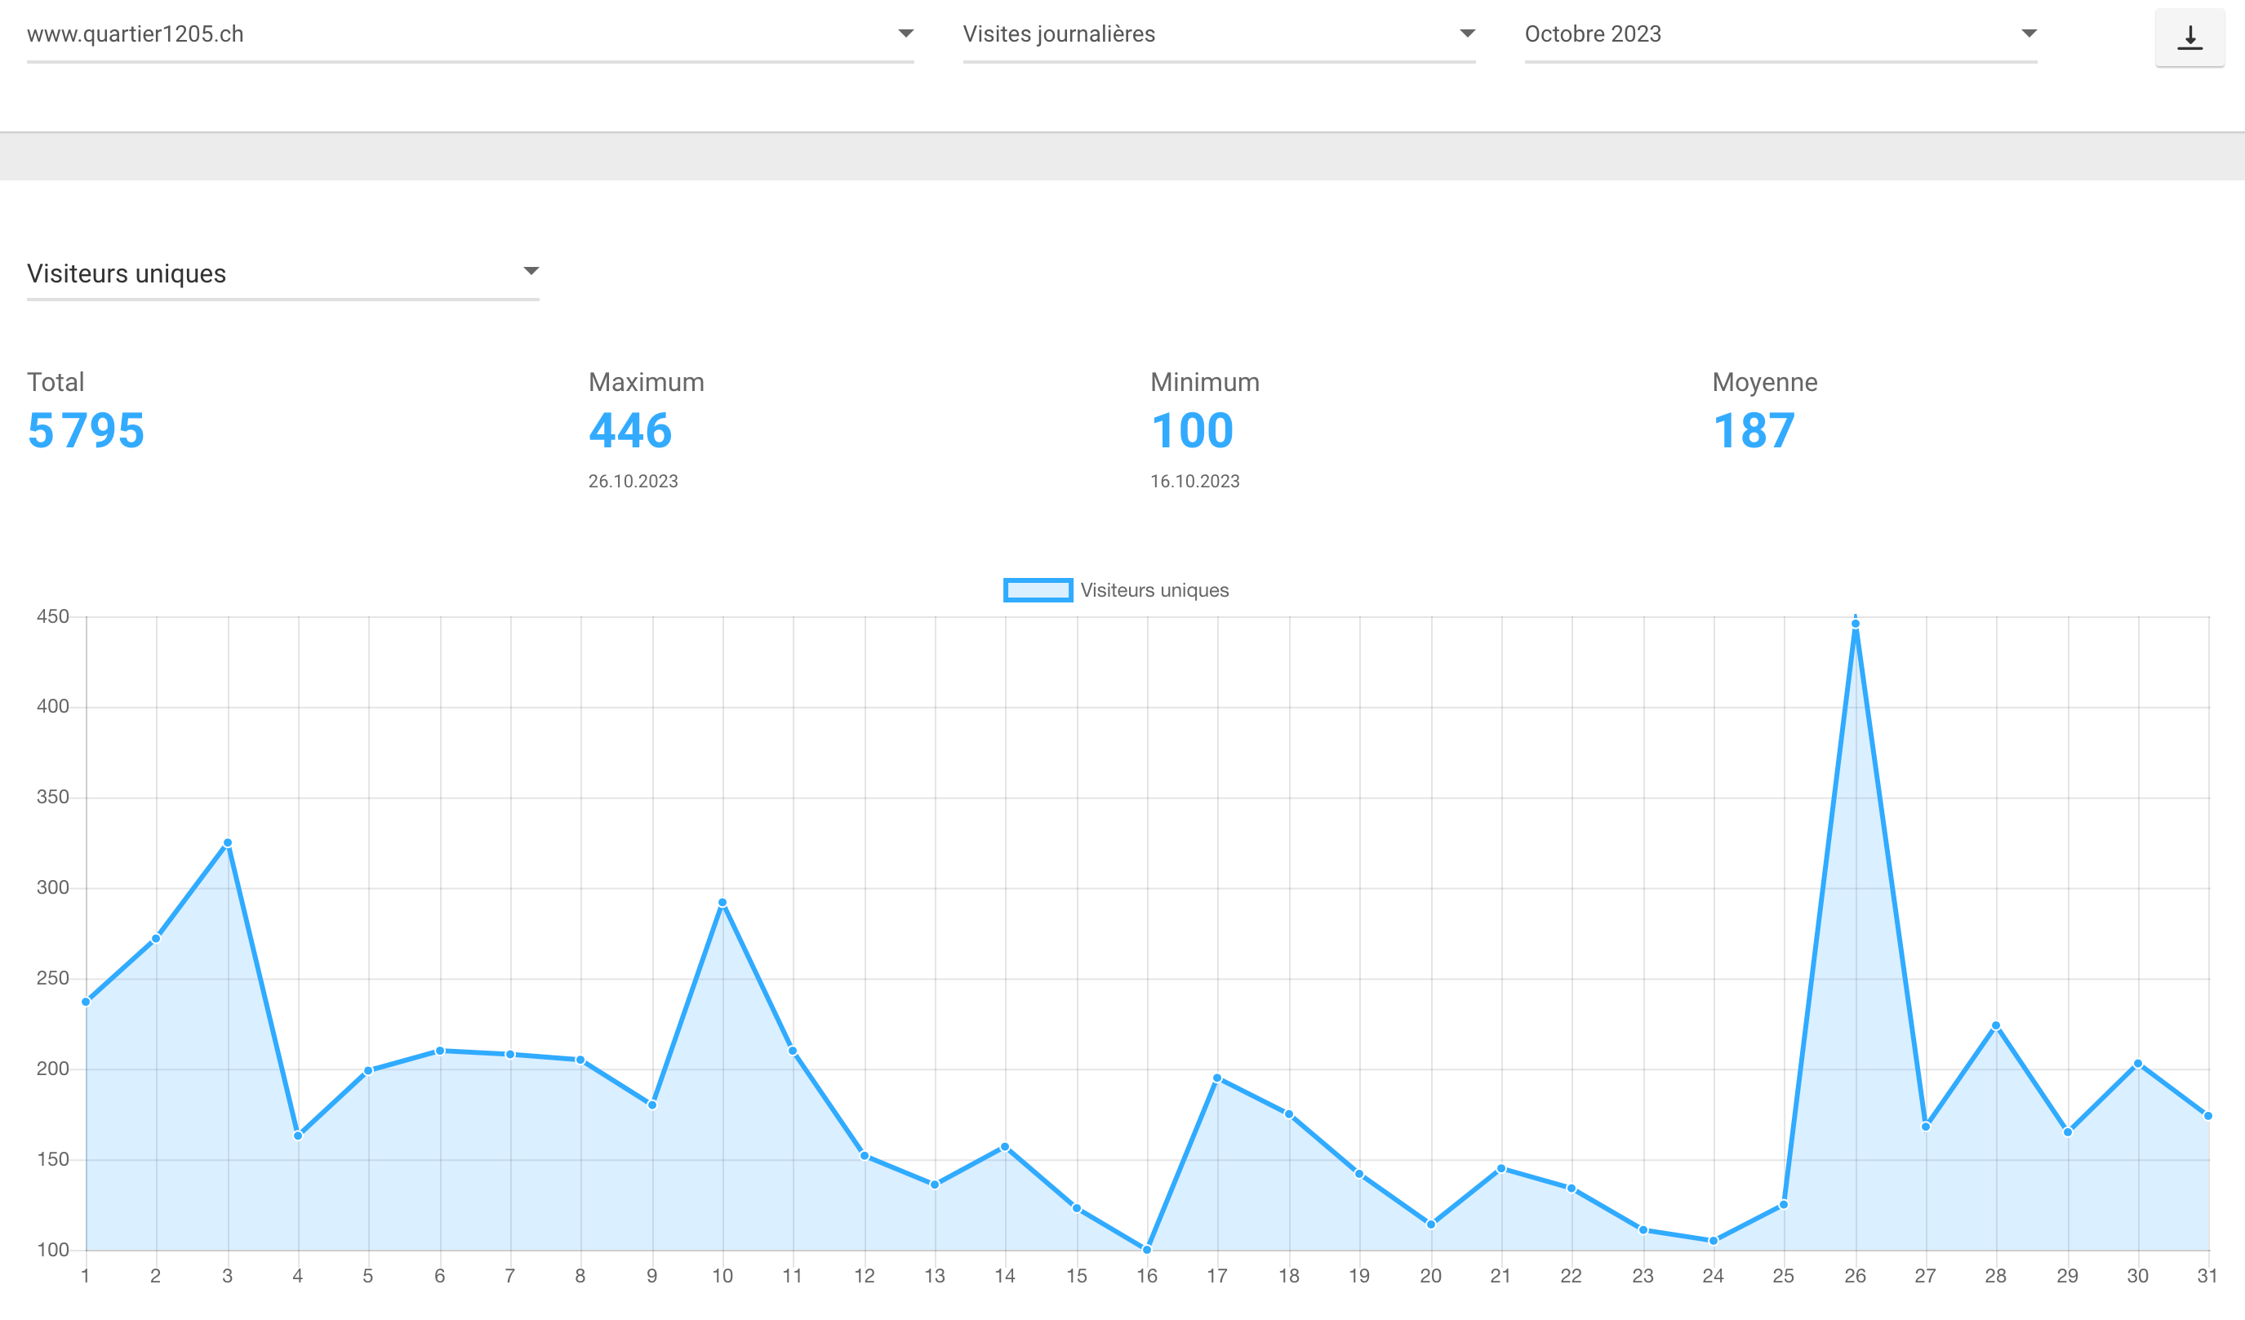The width and height of the screenshot is (2245, 1320).
Task: Click the download icon button
Action: coord(2189,38)
